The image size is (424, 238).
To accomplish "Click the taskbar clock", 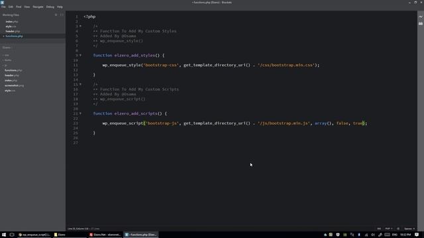I will (x=405, y=235).
